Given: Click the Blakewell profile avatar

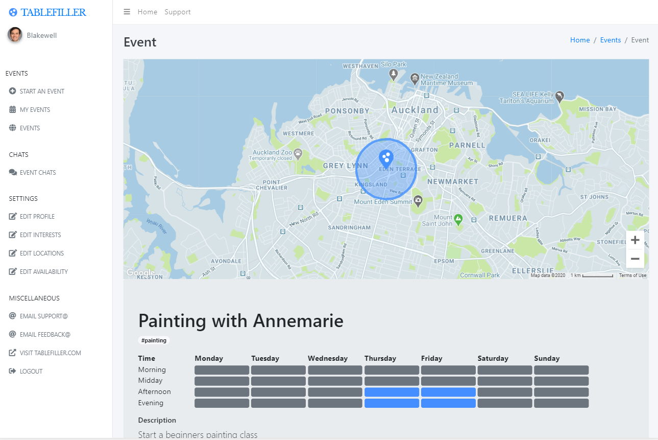Looking at the screenshot, I should 15,35.
